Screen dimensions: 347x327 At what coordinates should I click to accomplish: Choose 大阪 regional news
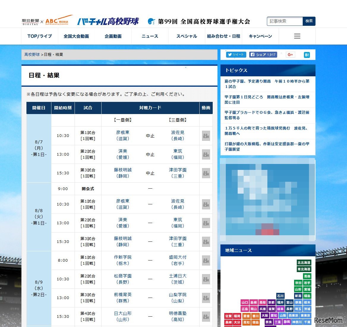(265, 315)
